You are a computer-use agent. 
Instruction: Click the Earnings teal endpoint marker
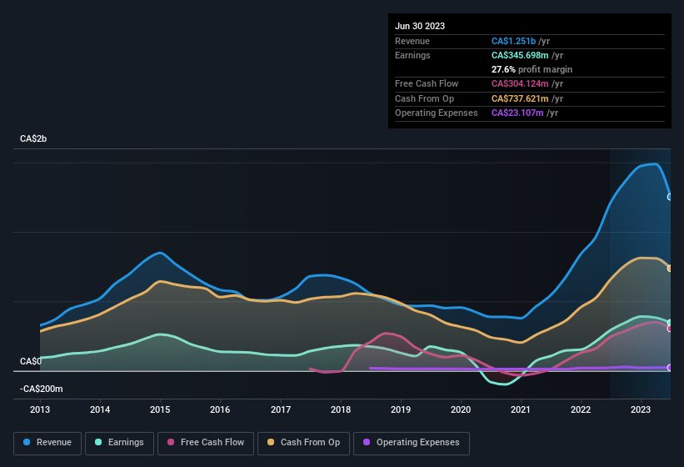(670, 323)
